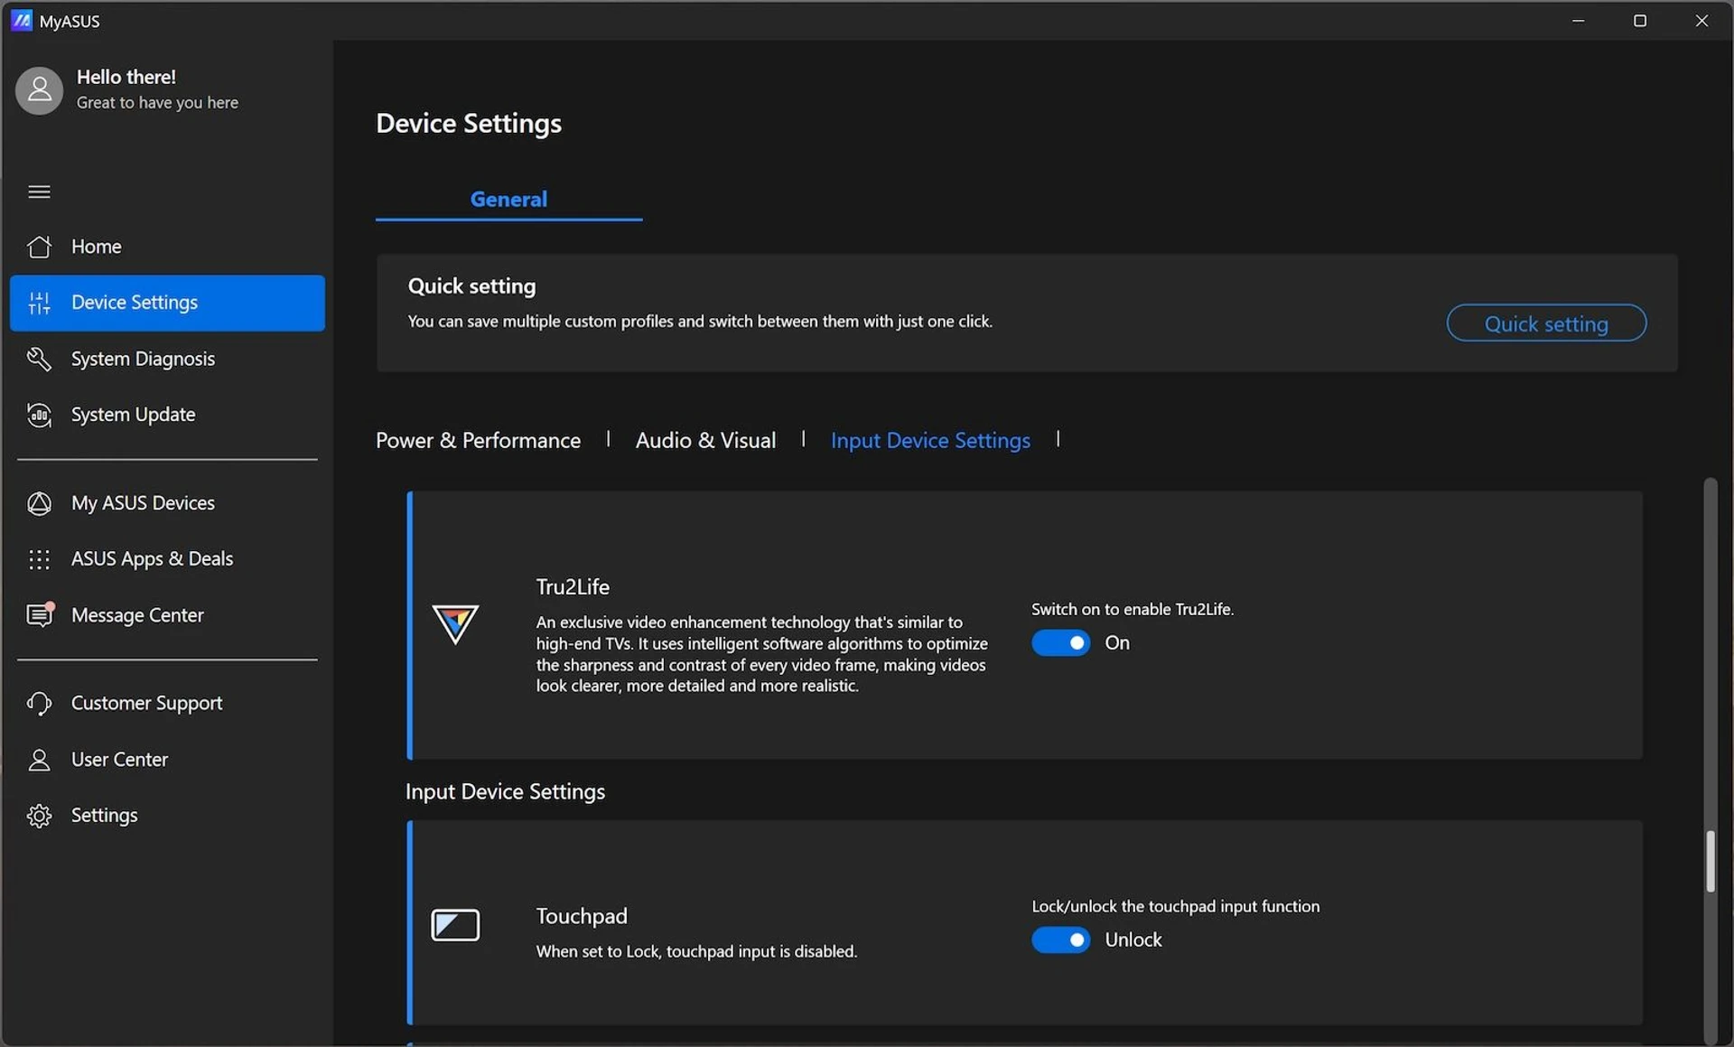Close the MyASUS window

pos(1701,20)
